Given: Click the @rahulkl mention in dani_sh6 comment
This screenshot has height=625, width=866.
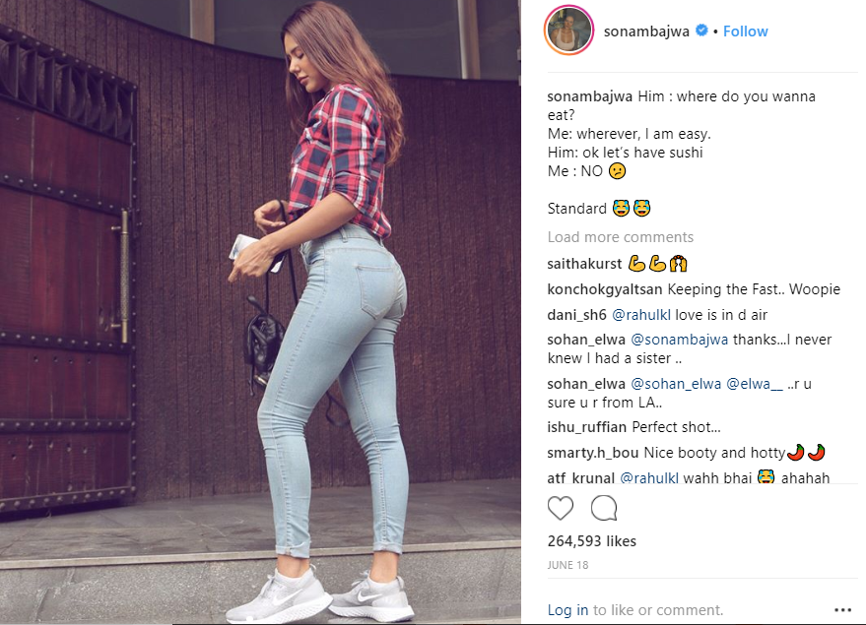Looking at the screenshot, I should point(641,315).
